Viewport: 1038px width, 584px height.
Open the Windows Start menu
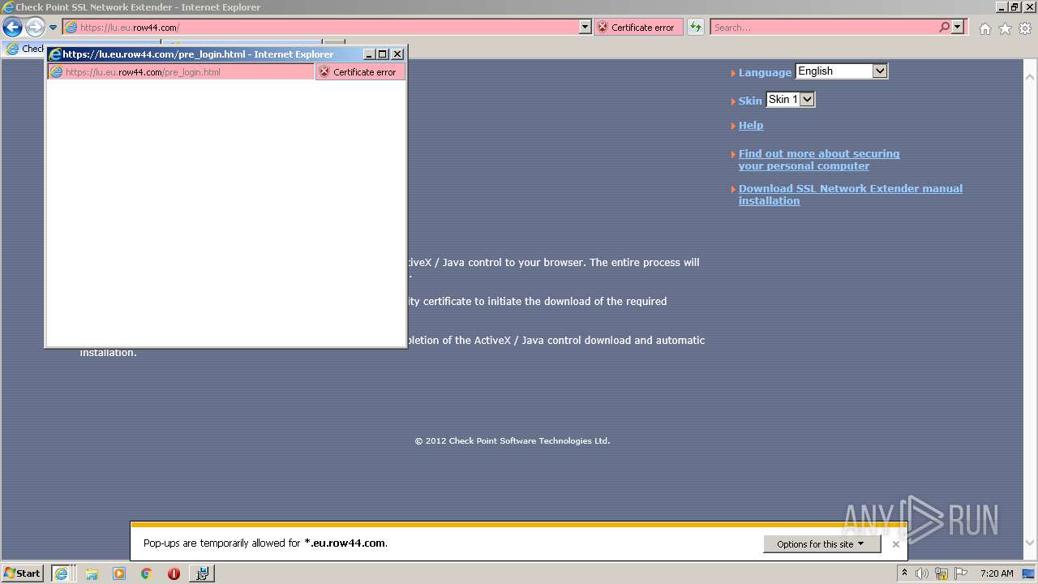coord(23,573)
